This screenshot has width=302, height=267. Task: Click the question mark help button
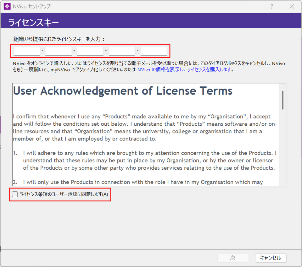tap(272, 6)
